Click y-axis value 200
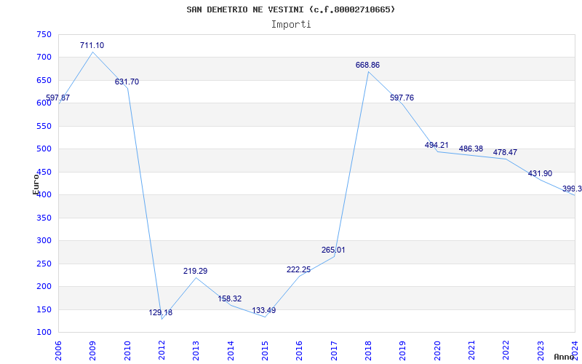Screen dimensions: 582x364 click(44, 286)
